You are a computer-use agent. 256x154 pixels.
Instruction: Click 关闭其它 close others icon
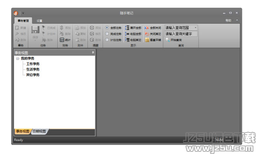click(x=147, y=34)
